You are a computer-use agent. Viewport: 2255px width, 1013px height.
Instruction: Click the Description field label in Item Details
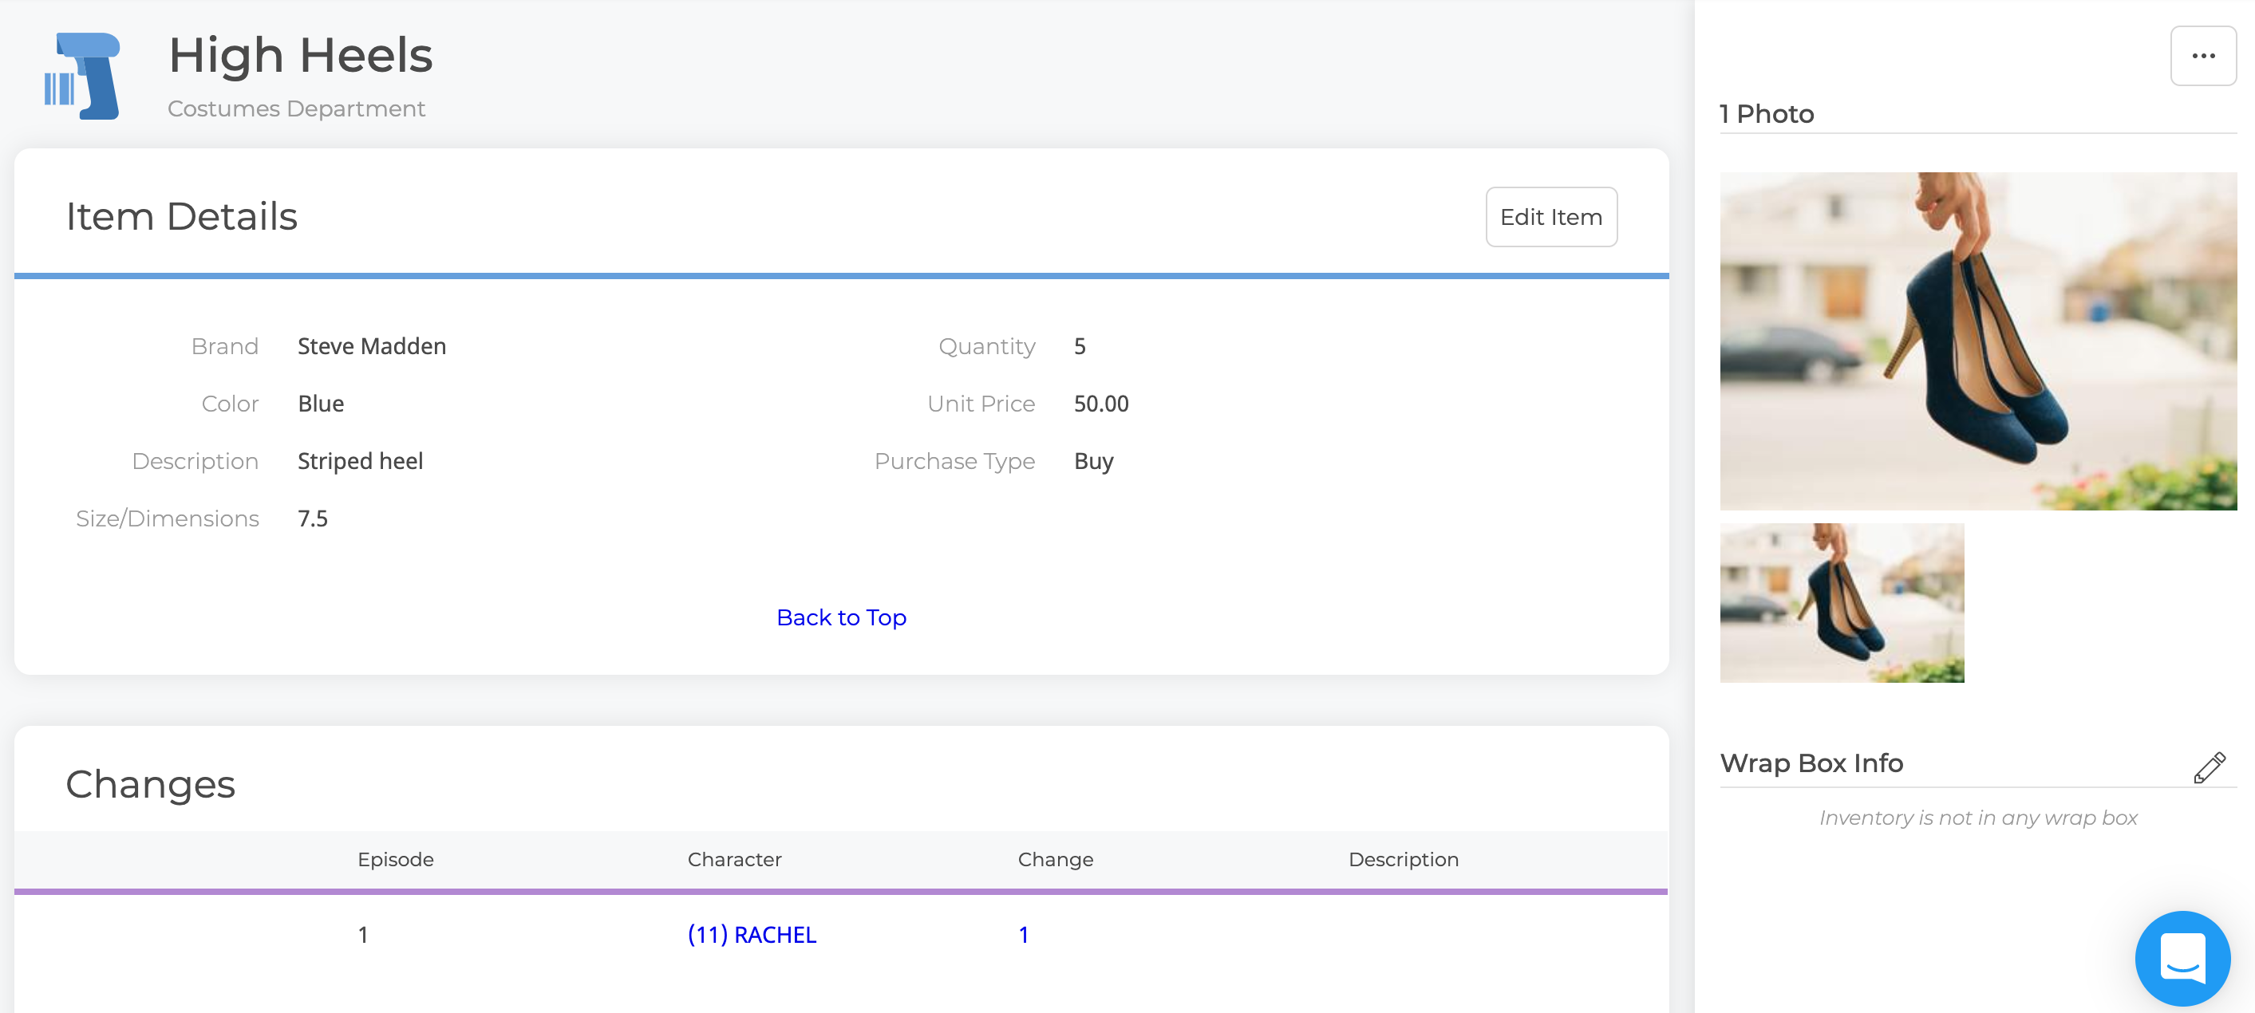tap(195, 461)
